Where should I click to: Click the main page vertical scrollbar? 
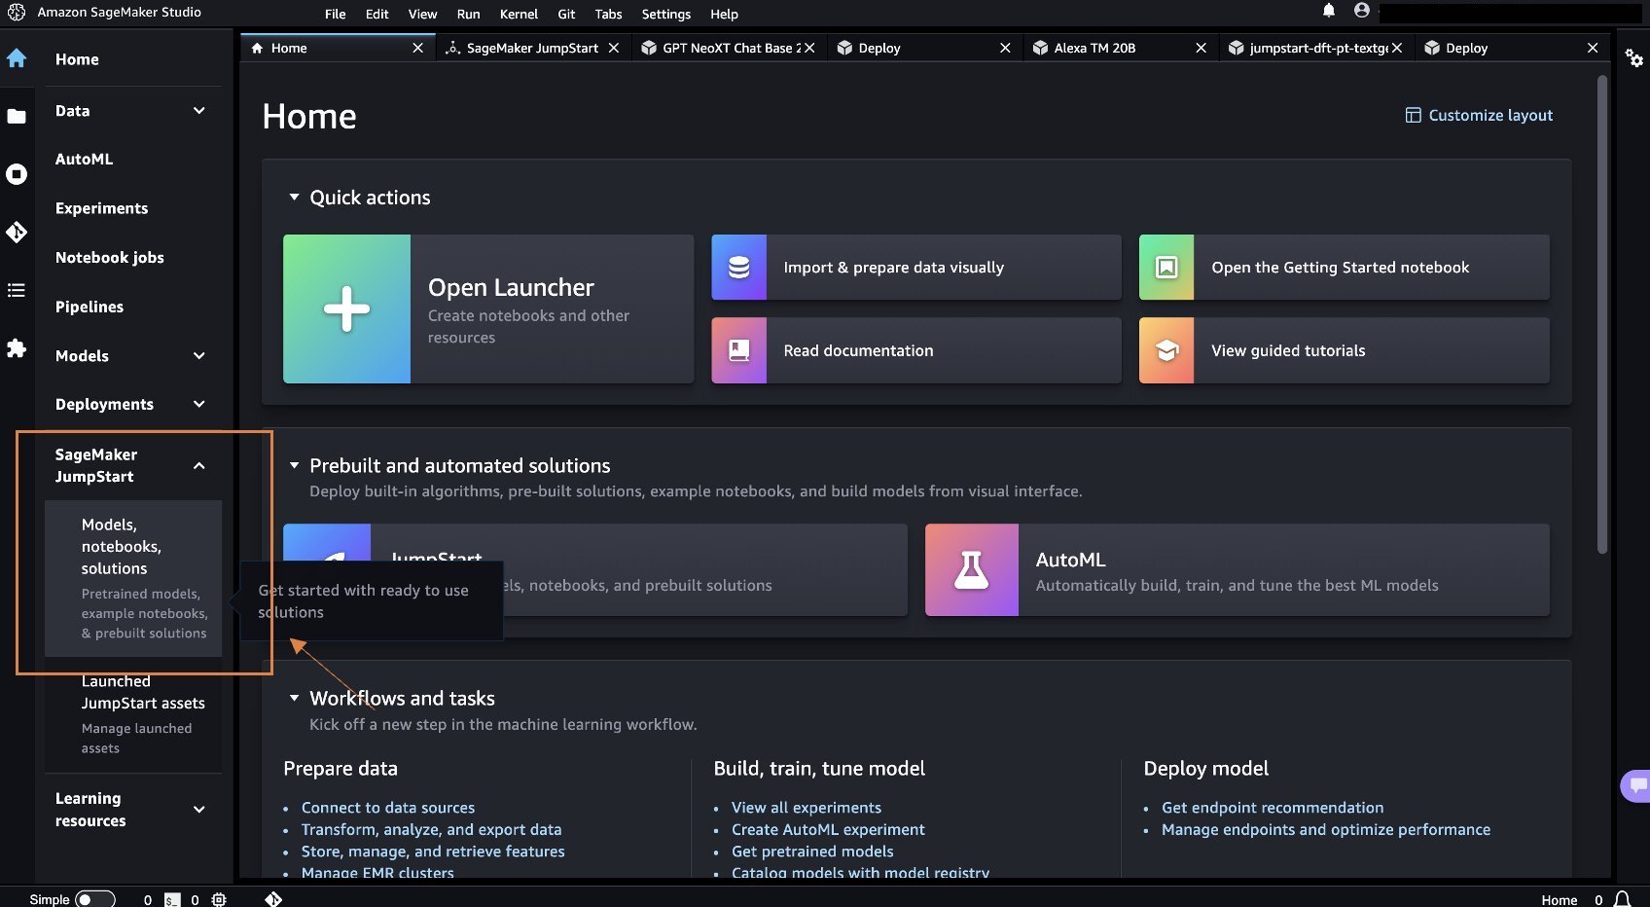point(1601,313)
